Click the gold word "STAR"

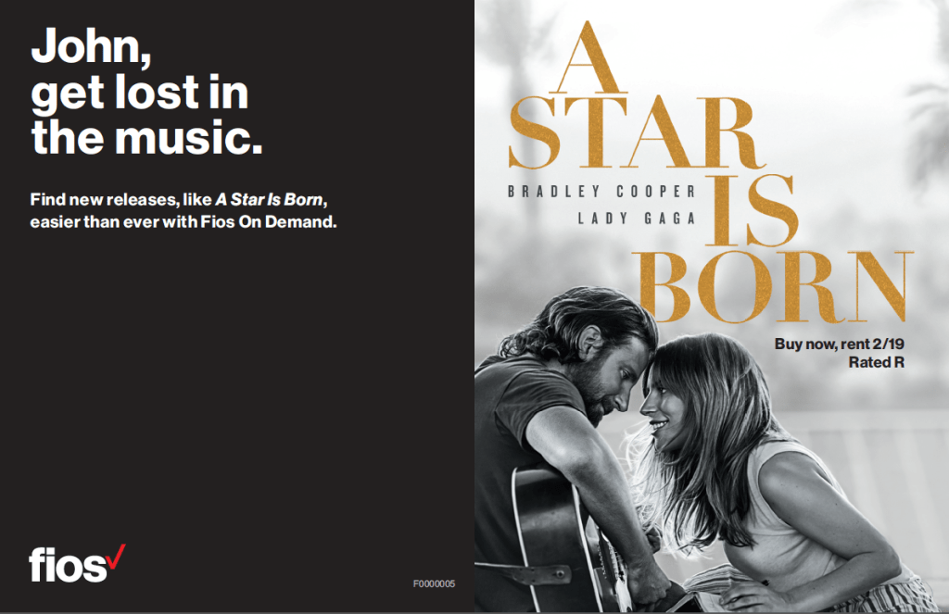634,132
